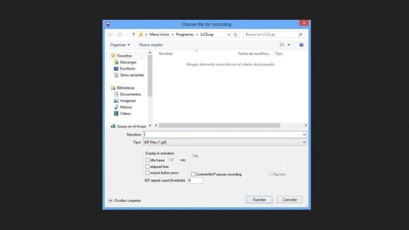
Task: Click the Cancelar button
Action: [289, 200]
